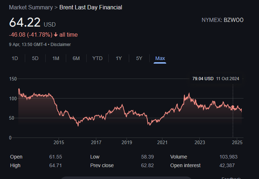Click the 2021 x-axis label
259x179 pixels.
[162, 143]
